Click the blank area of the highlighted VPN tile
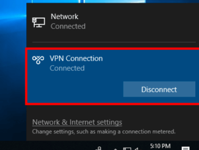 click(75, 89)
